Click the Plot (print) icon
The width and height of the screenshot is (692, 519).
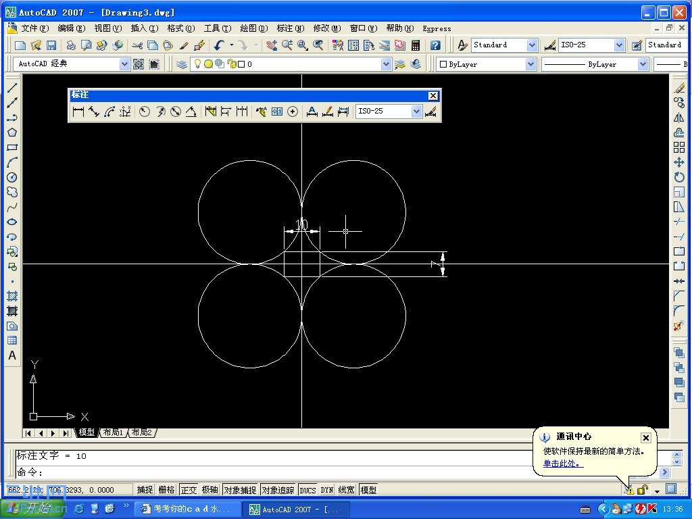click(x=70, y=45)
